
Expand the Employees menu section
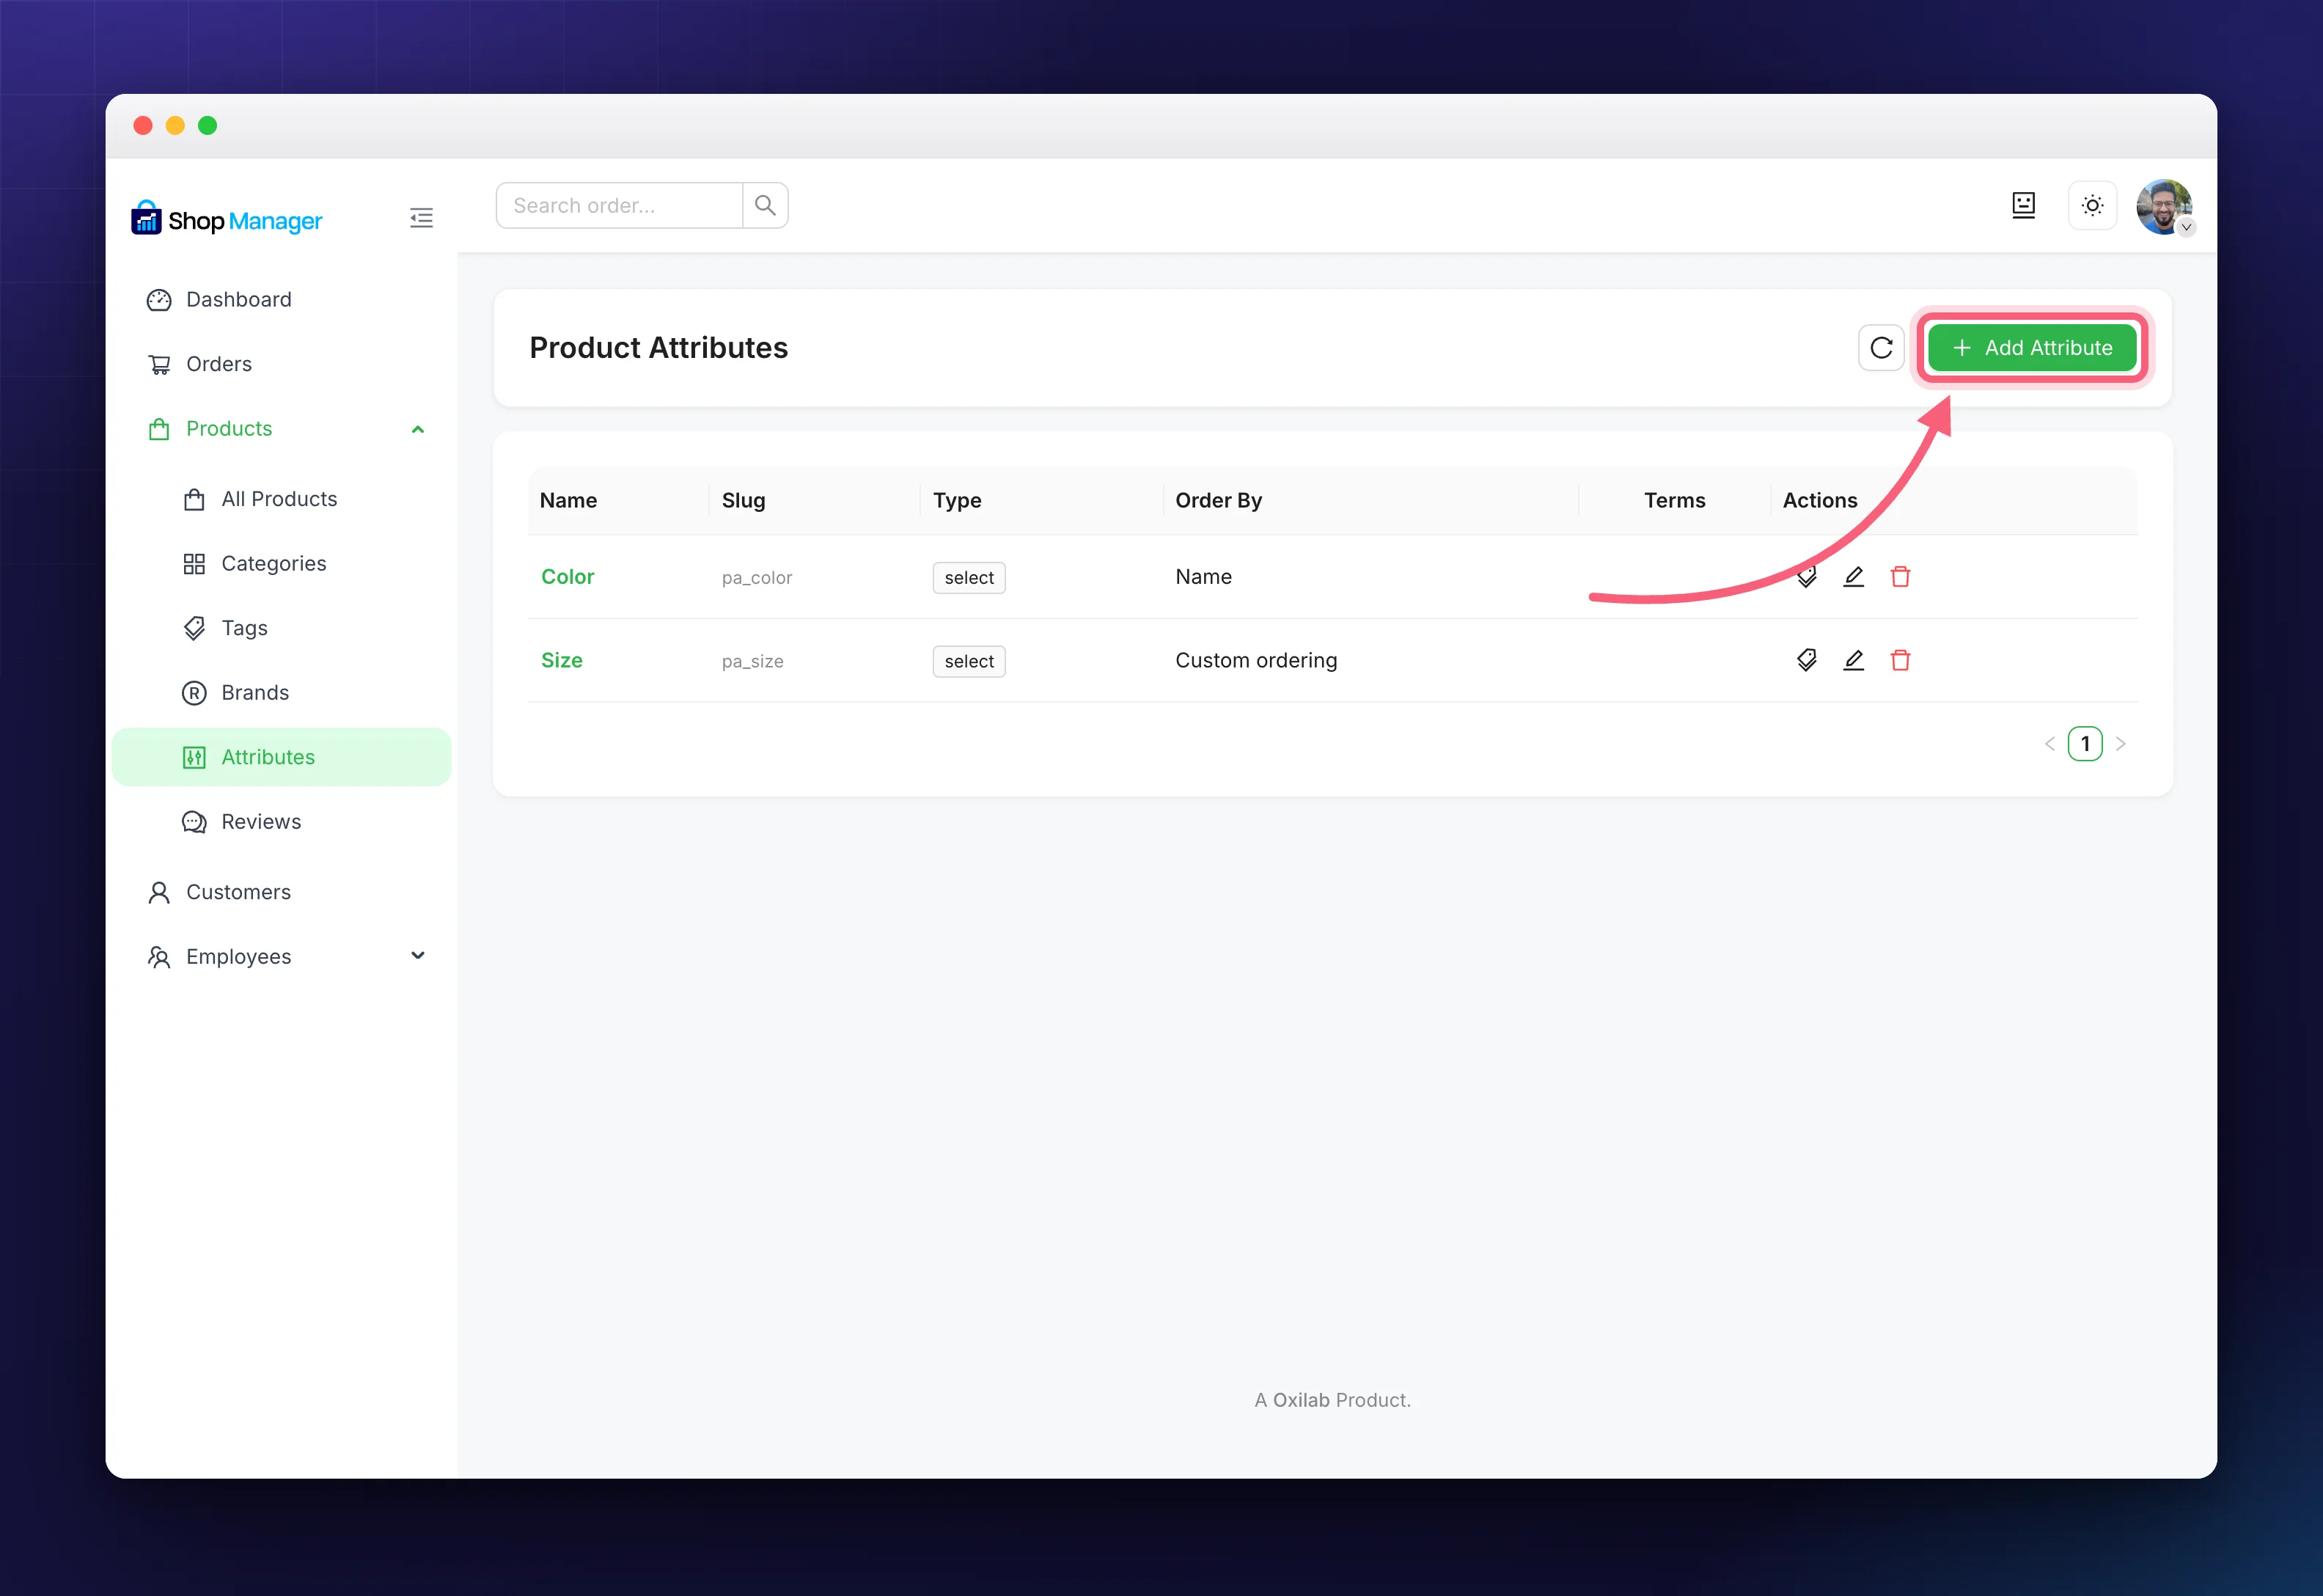coord(282,957)
